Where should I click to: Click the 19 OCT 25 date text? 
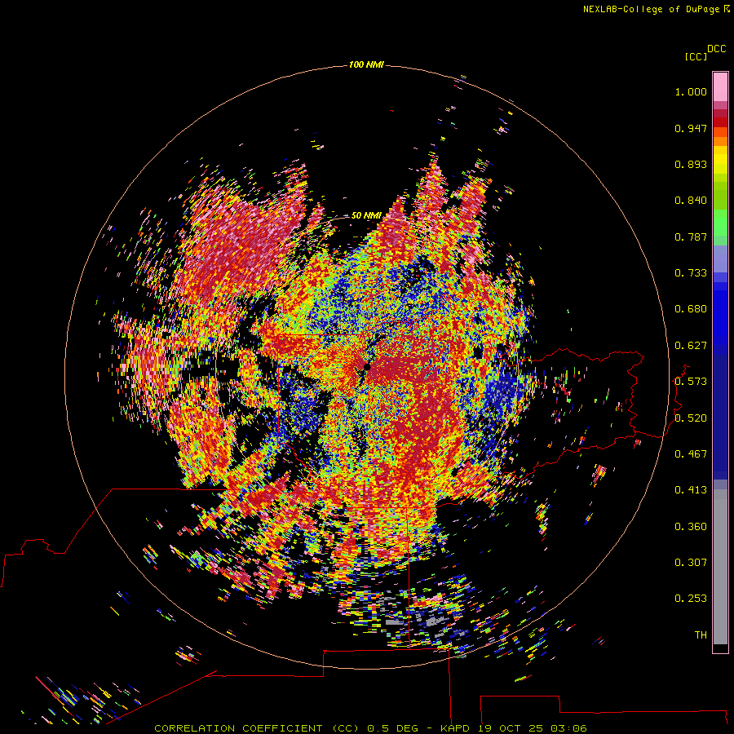pos(510,728)
